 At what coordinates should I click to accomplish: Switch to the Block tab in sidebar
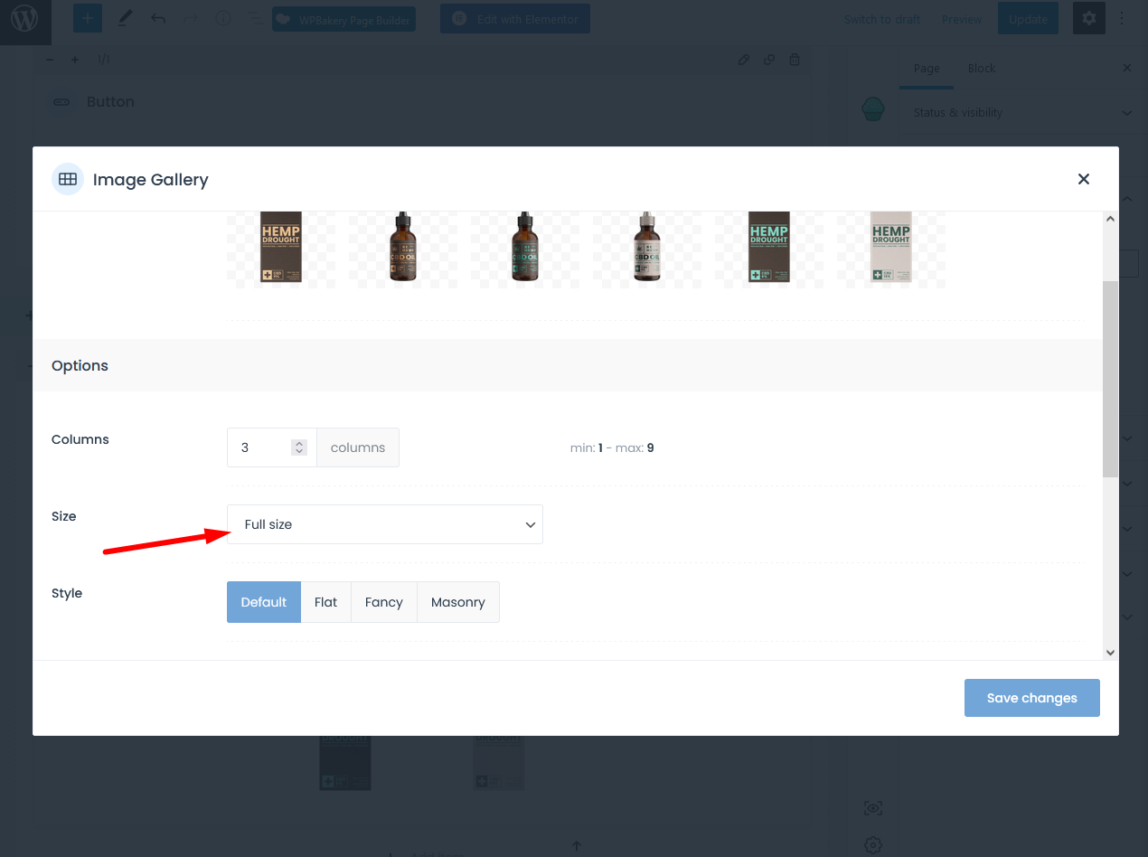[x=982, y=69]
